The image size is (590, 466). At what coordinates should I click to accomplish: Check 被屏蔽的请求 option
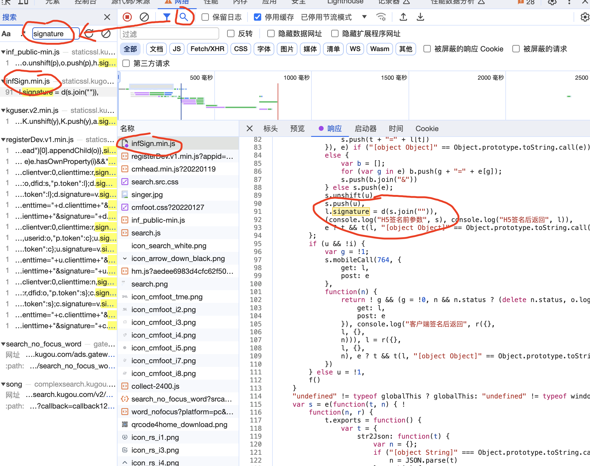[x=516, y=49]
